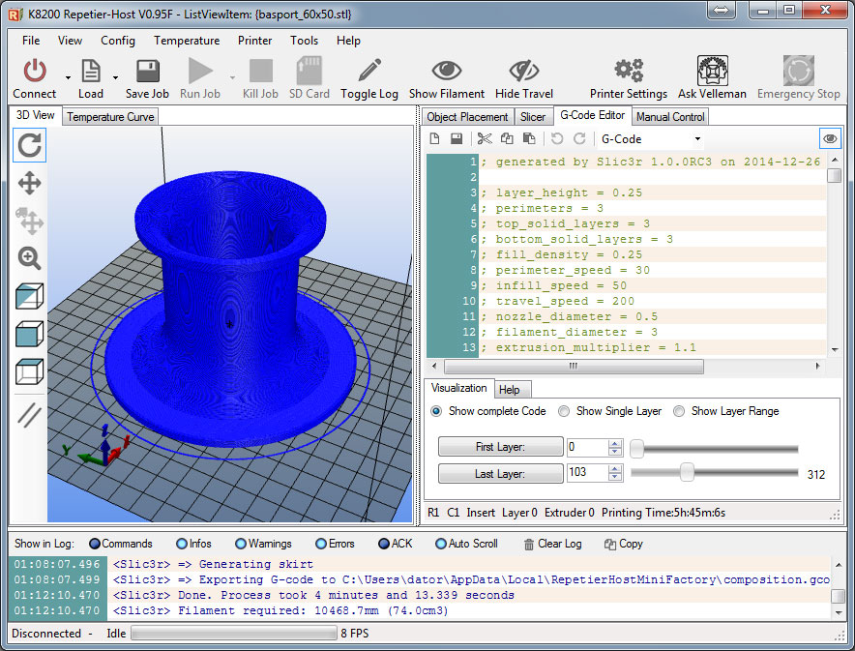The width and height of the screenshot is (855, 651).
Task: Expand the Connect dropdown arrow
Action: (68, 77)
